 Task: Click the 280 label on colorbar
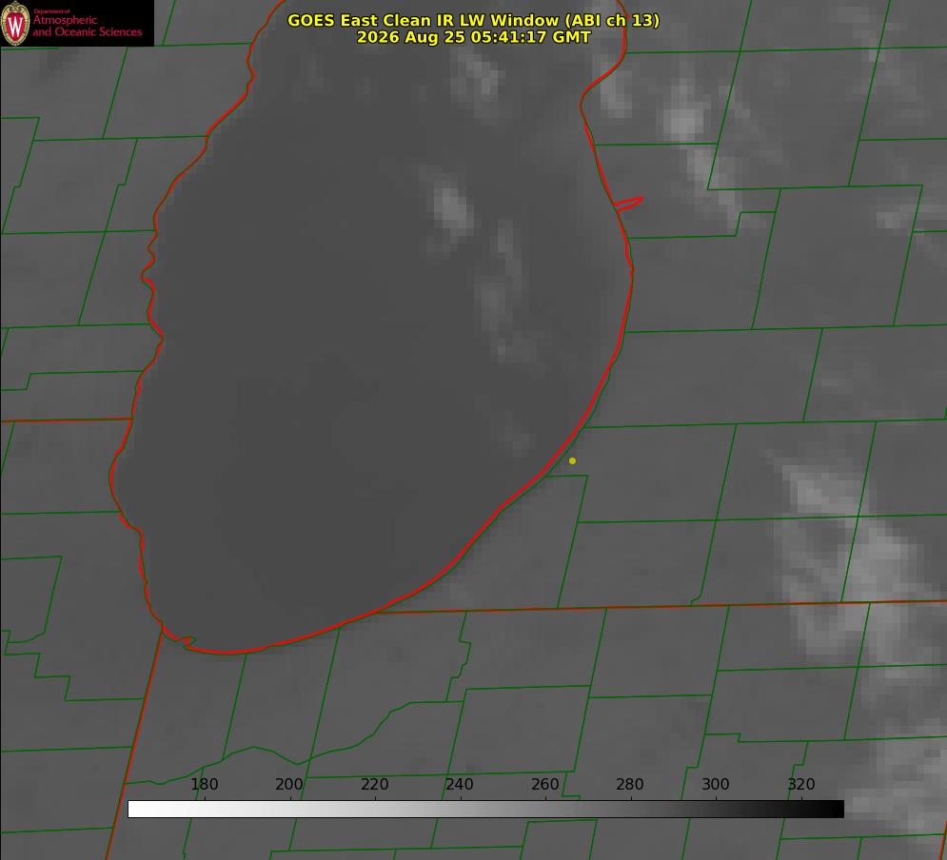click(630, 784)
